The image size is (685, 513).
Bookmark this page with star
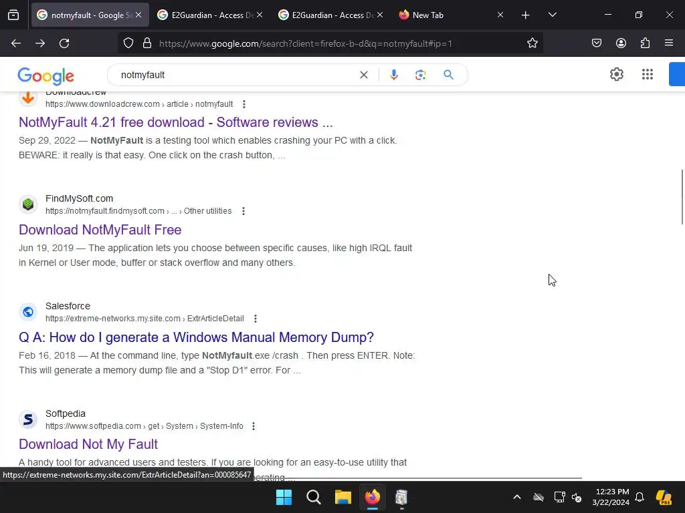(532, 43)
